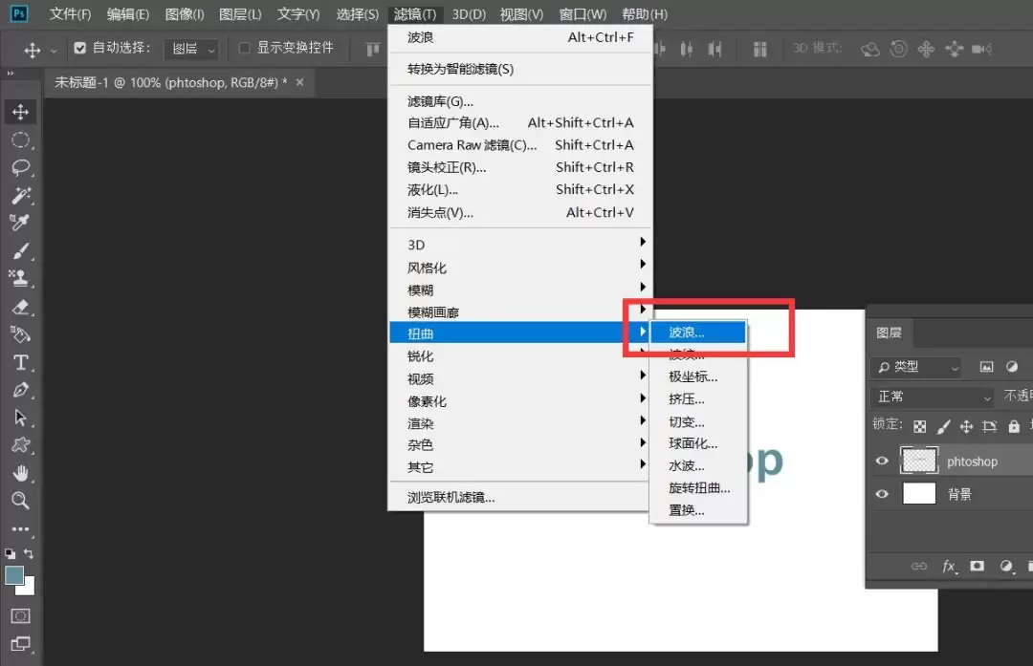Expand the 风格化 submenu

coord(519,268)
